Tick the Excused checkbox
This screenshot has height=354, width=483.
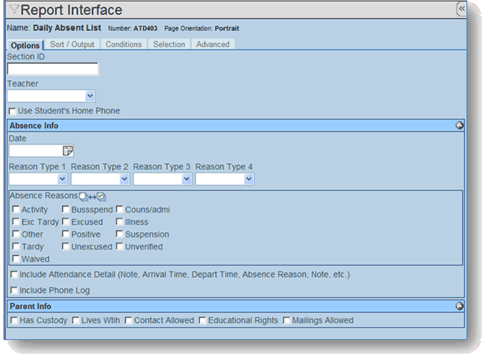[66, 222]
